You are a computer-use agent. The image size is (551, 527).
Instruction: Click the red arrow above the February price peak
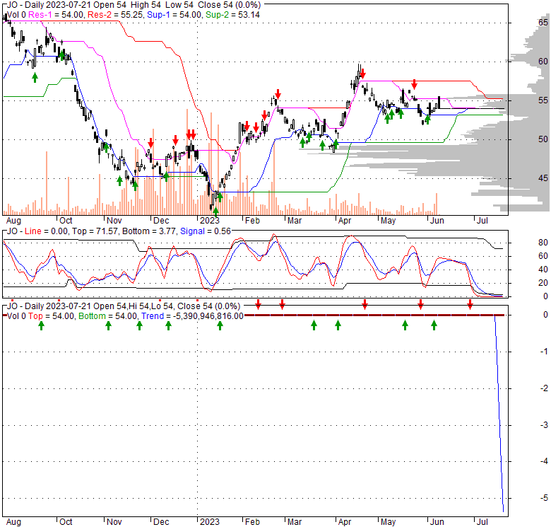[x=279, y=93]
